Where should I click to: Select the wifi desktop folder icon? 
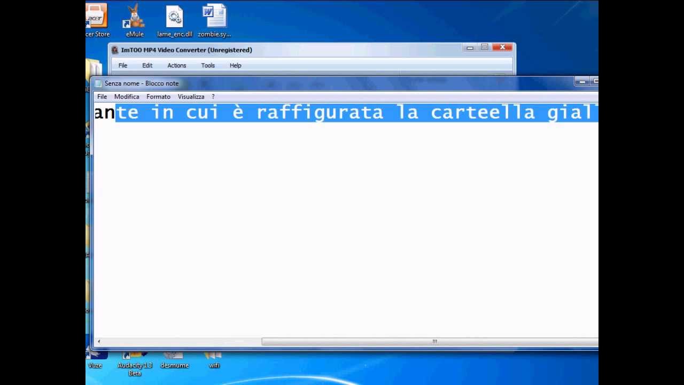(x=214, y=360)
